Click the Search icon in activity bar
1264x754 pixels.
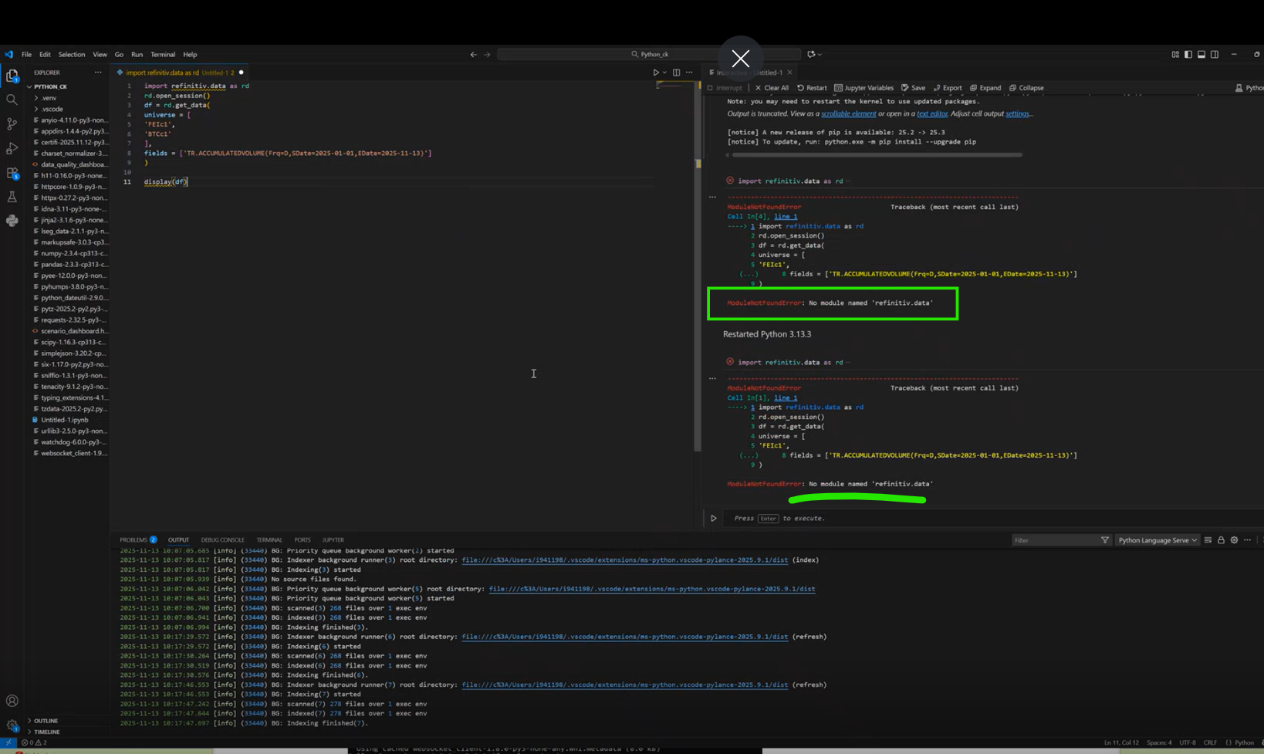click(12, 100)
